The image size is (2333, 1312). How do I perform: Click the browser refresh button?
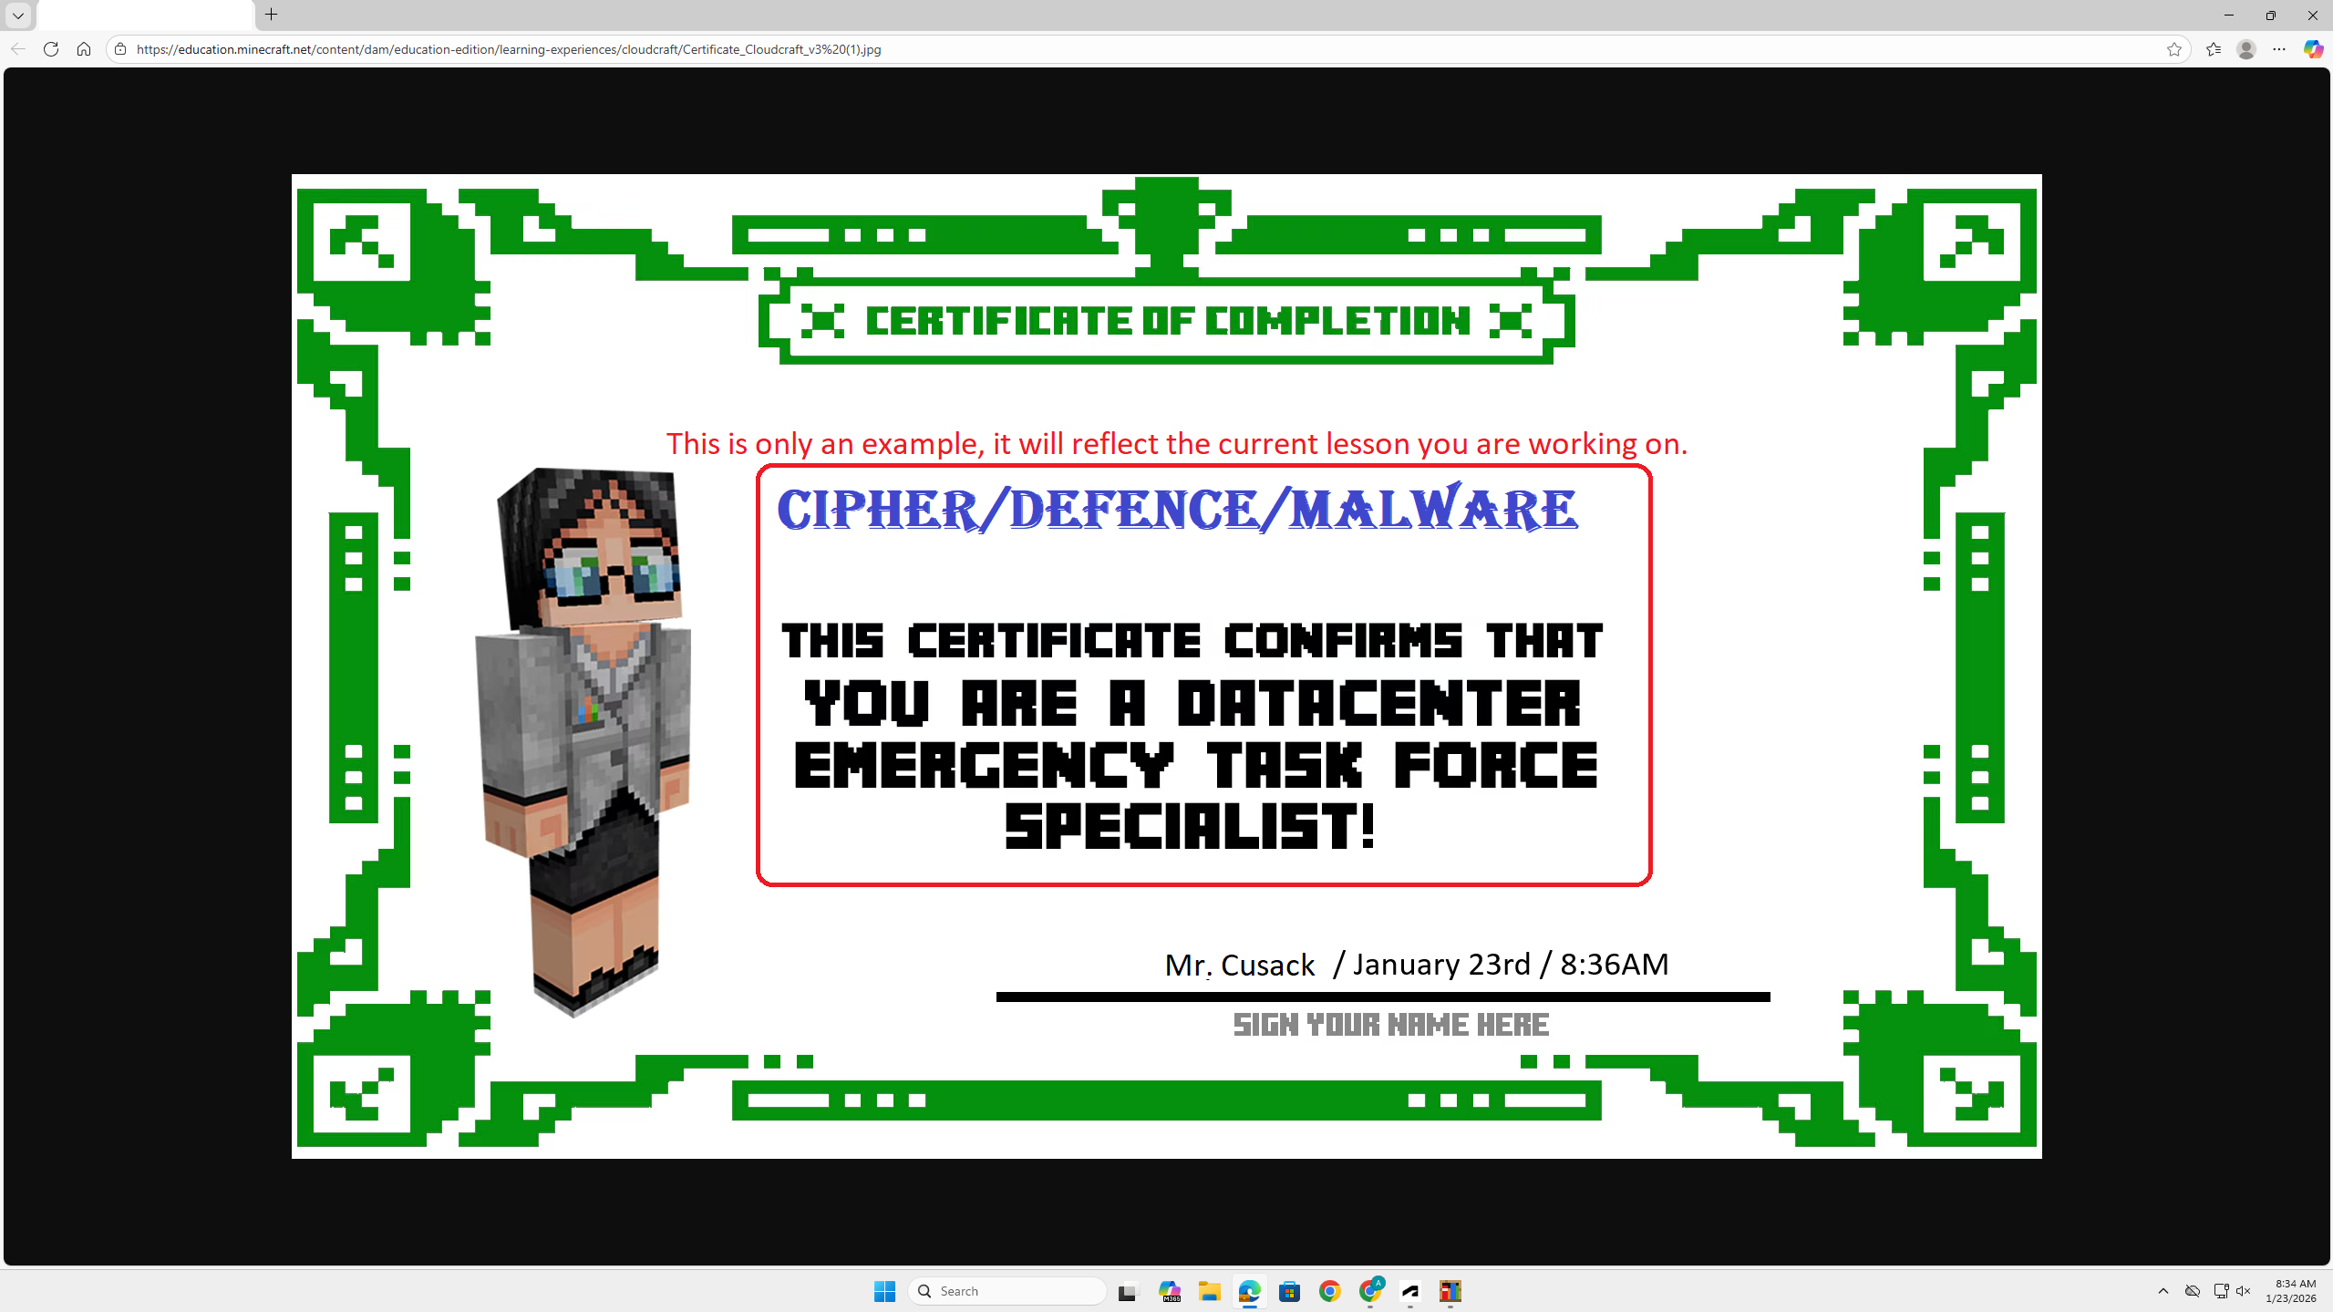51,49
